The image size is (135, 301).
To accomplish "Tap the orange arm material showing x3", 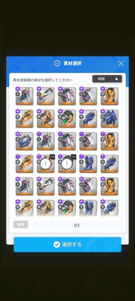I will [x=24, y=118].
